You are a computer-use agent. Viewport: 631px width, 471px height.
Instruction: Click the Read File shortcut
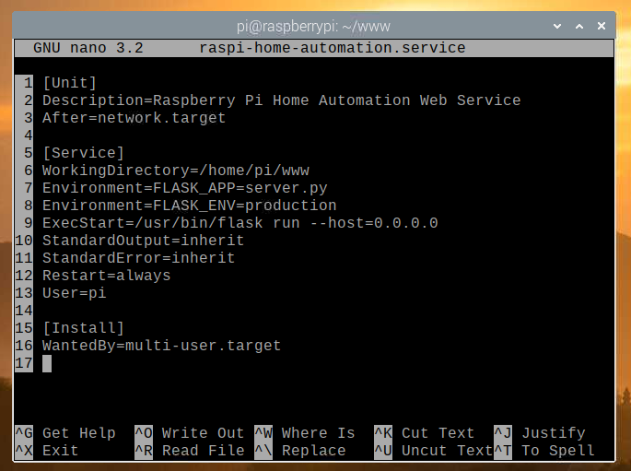(x=203, y=451)
